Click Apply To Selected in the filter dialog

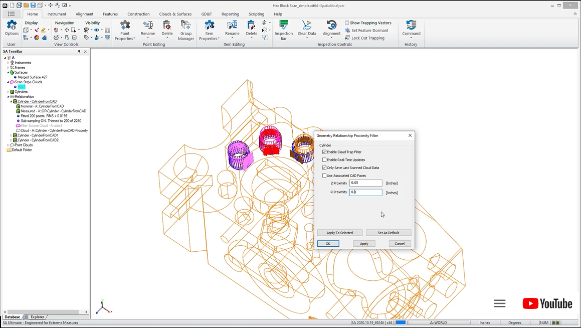tap(339, 233)
